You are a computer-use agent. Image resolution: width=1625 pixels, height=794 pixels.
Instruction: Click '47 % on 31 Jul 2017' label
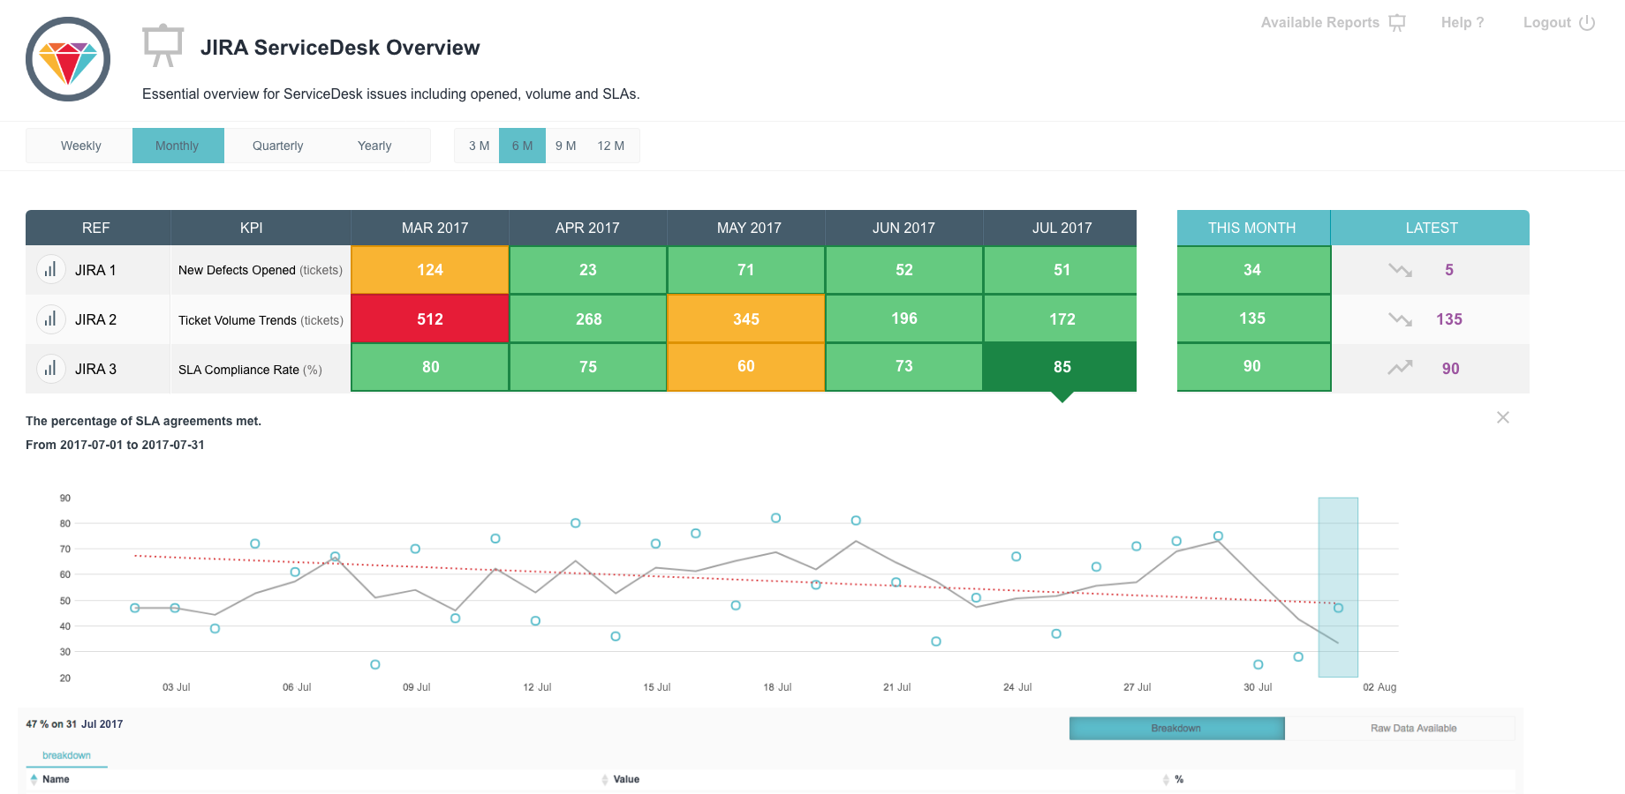[74, 724]
